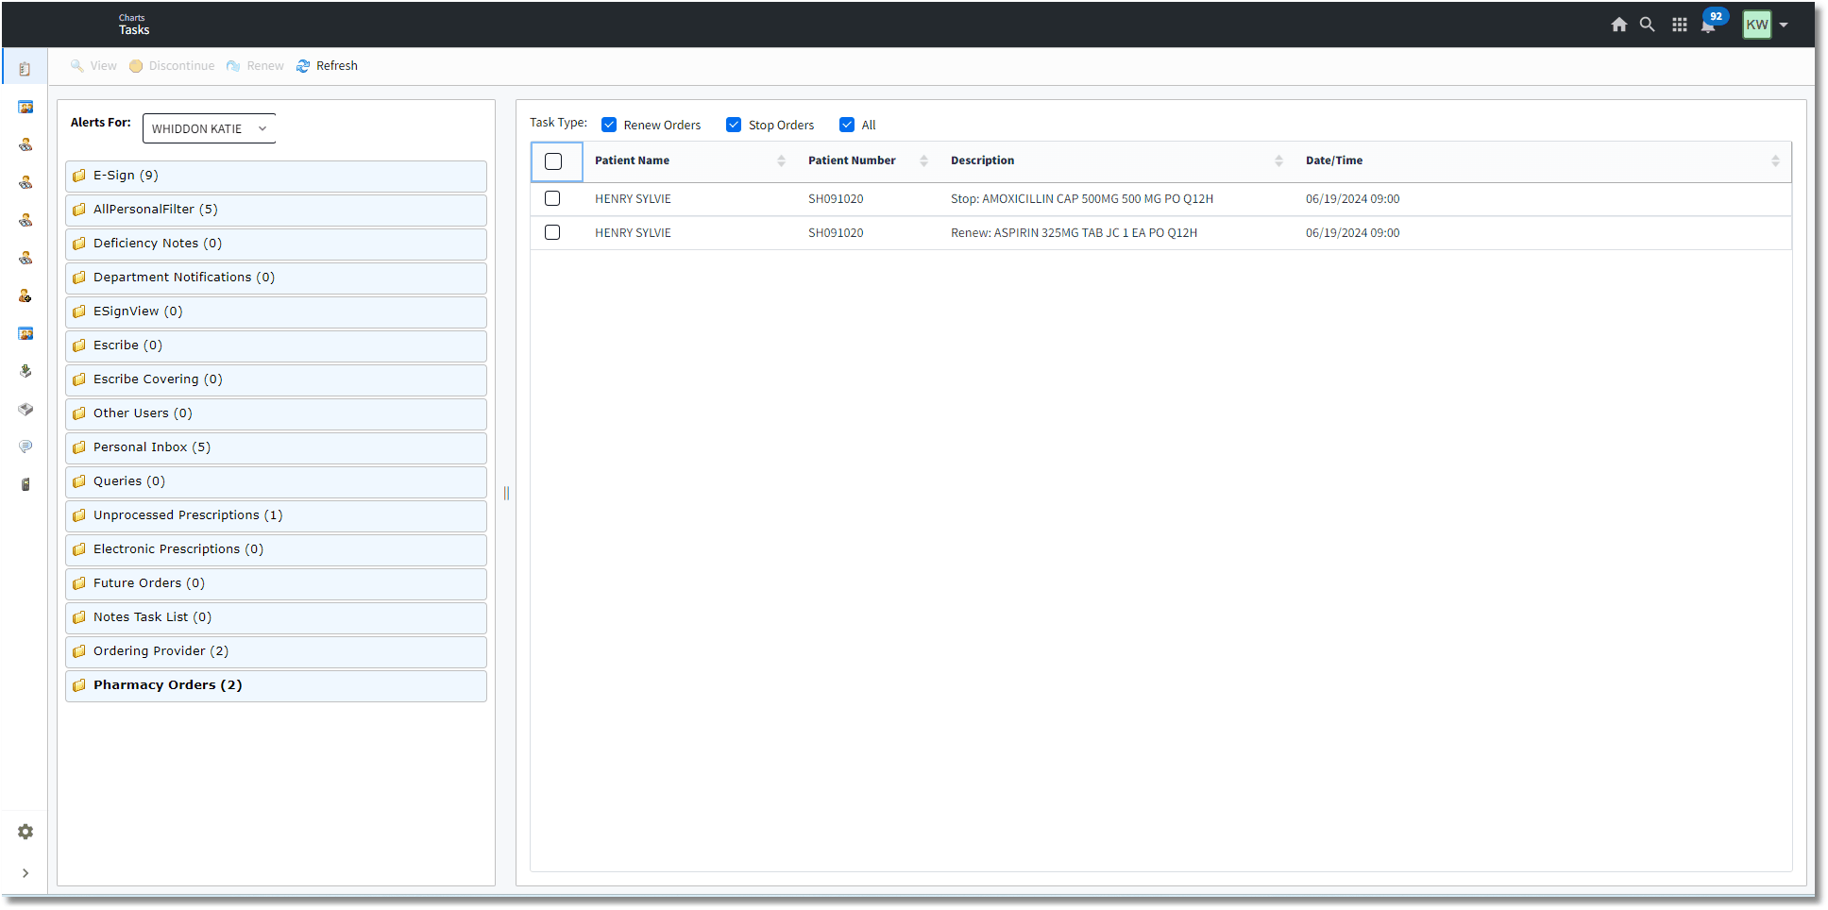Open the Alerts For WHIDDON KATIE dropdown
1828x910 pixels.
(209, 128)
